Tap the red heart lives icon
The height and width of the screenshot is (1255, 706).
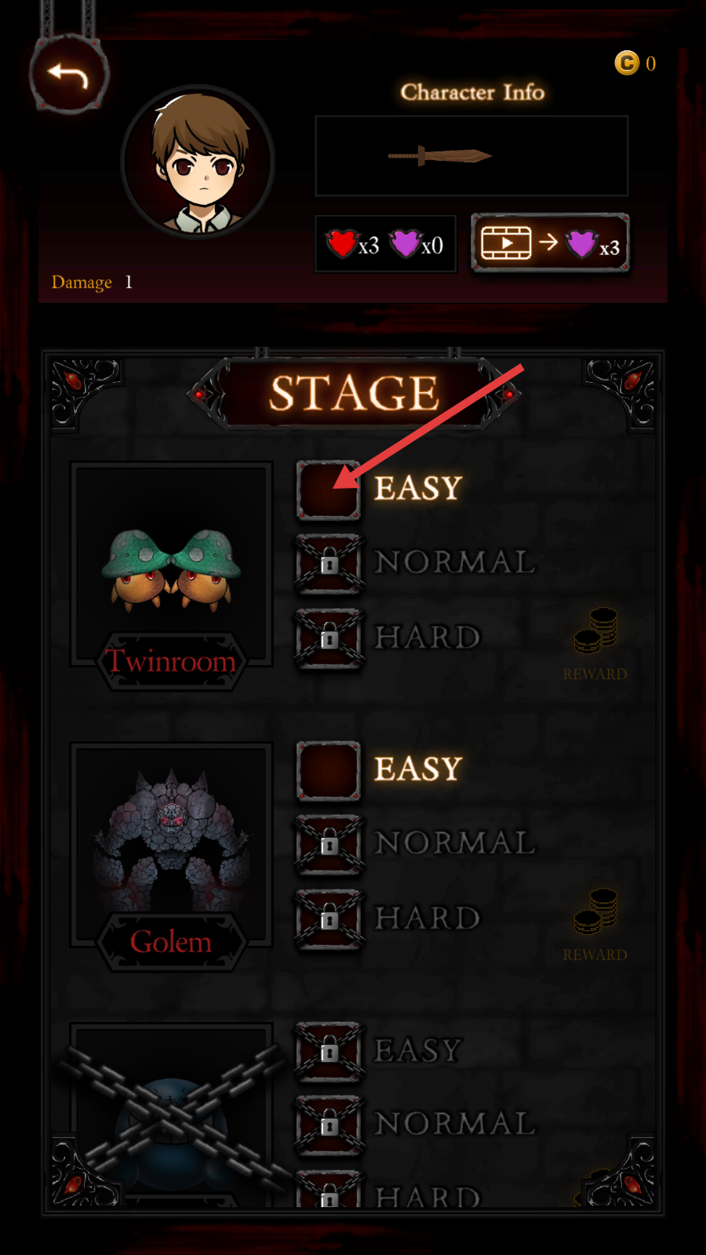[x=342, y=244]
